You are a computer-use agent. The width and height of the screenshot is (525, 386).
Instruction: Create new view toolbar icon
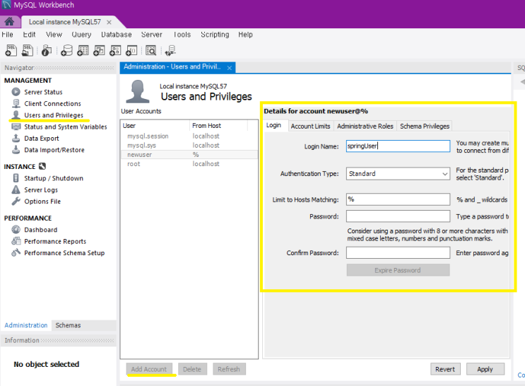99,51
